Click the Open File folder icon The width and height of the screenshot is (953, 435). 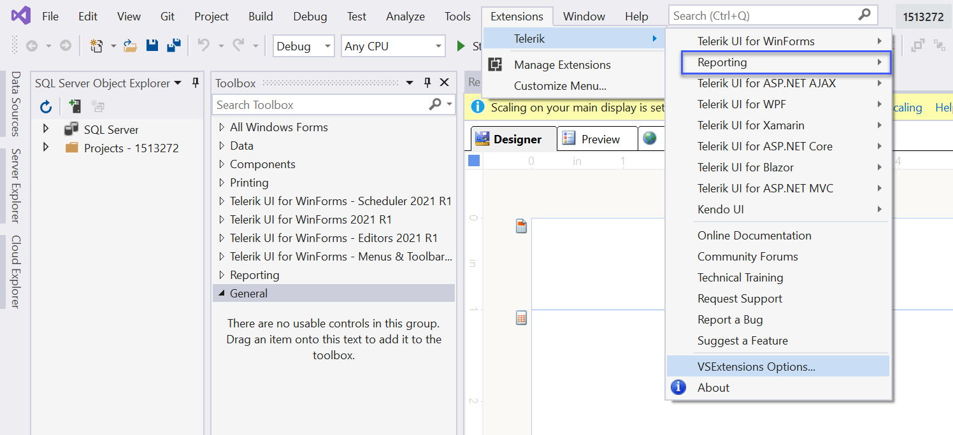130,46
